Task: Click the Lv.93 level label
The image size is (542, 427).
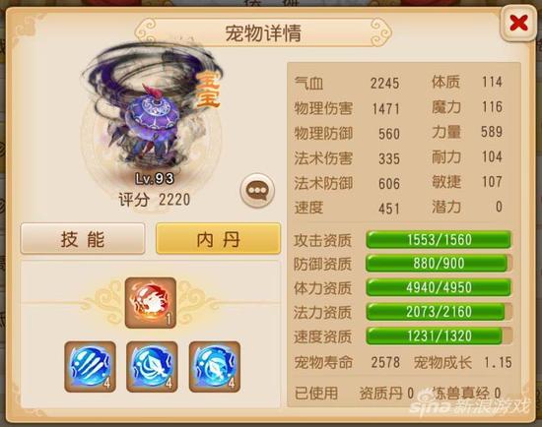Action: point(155,178)
